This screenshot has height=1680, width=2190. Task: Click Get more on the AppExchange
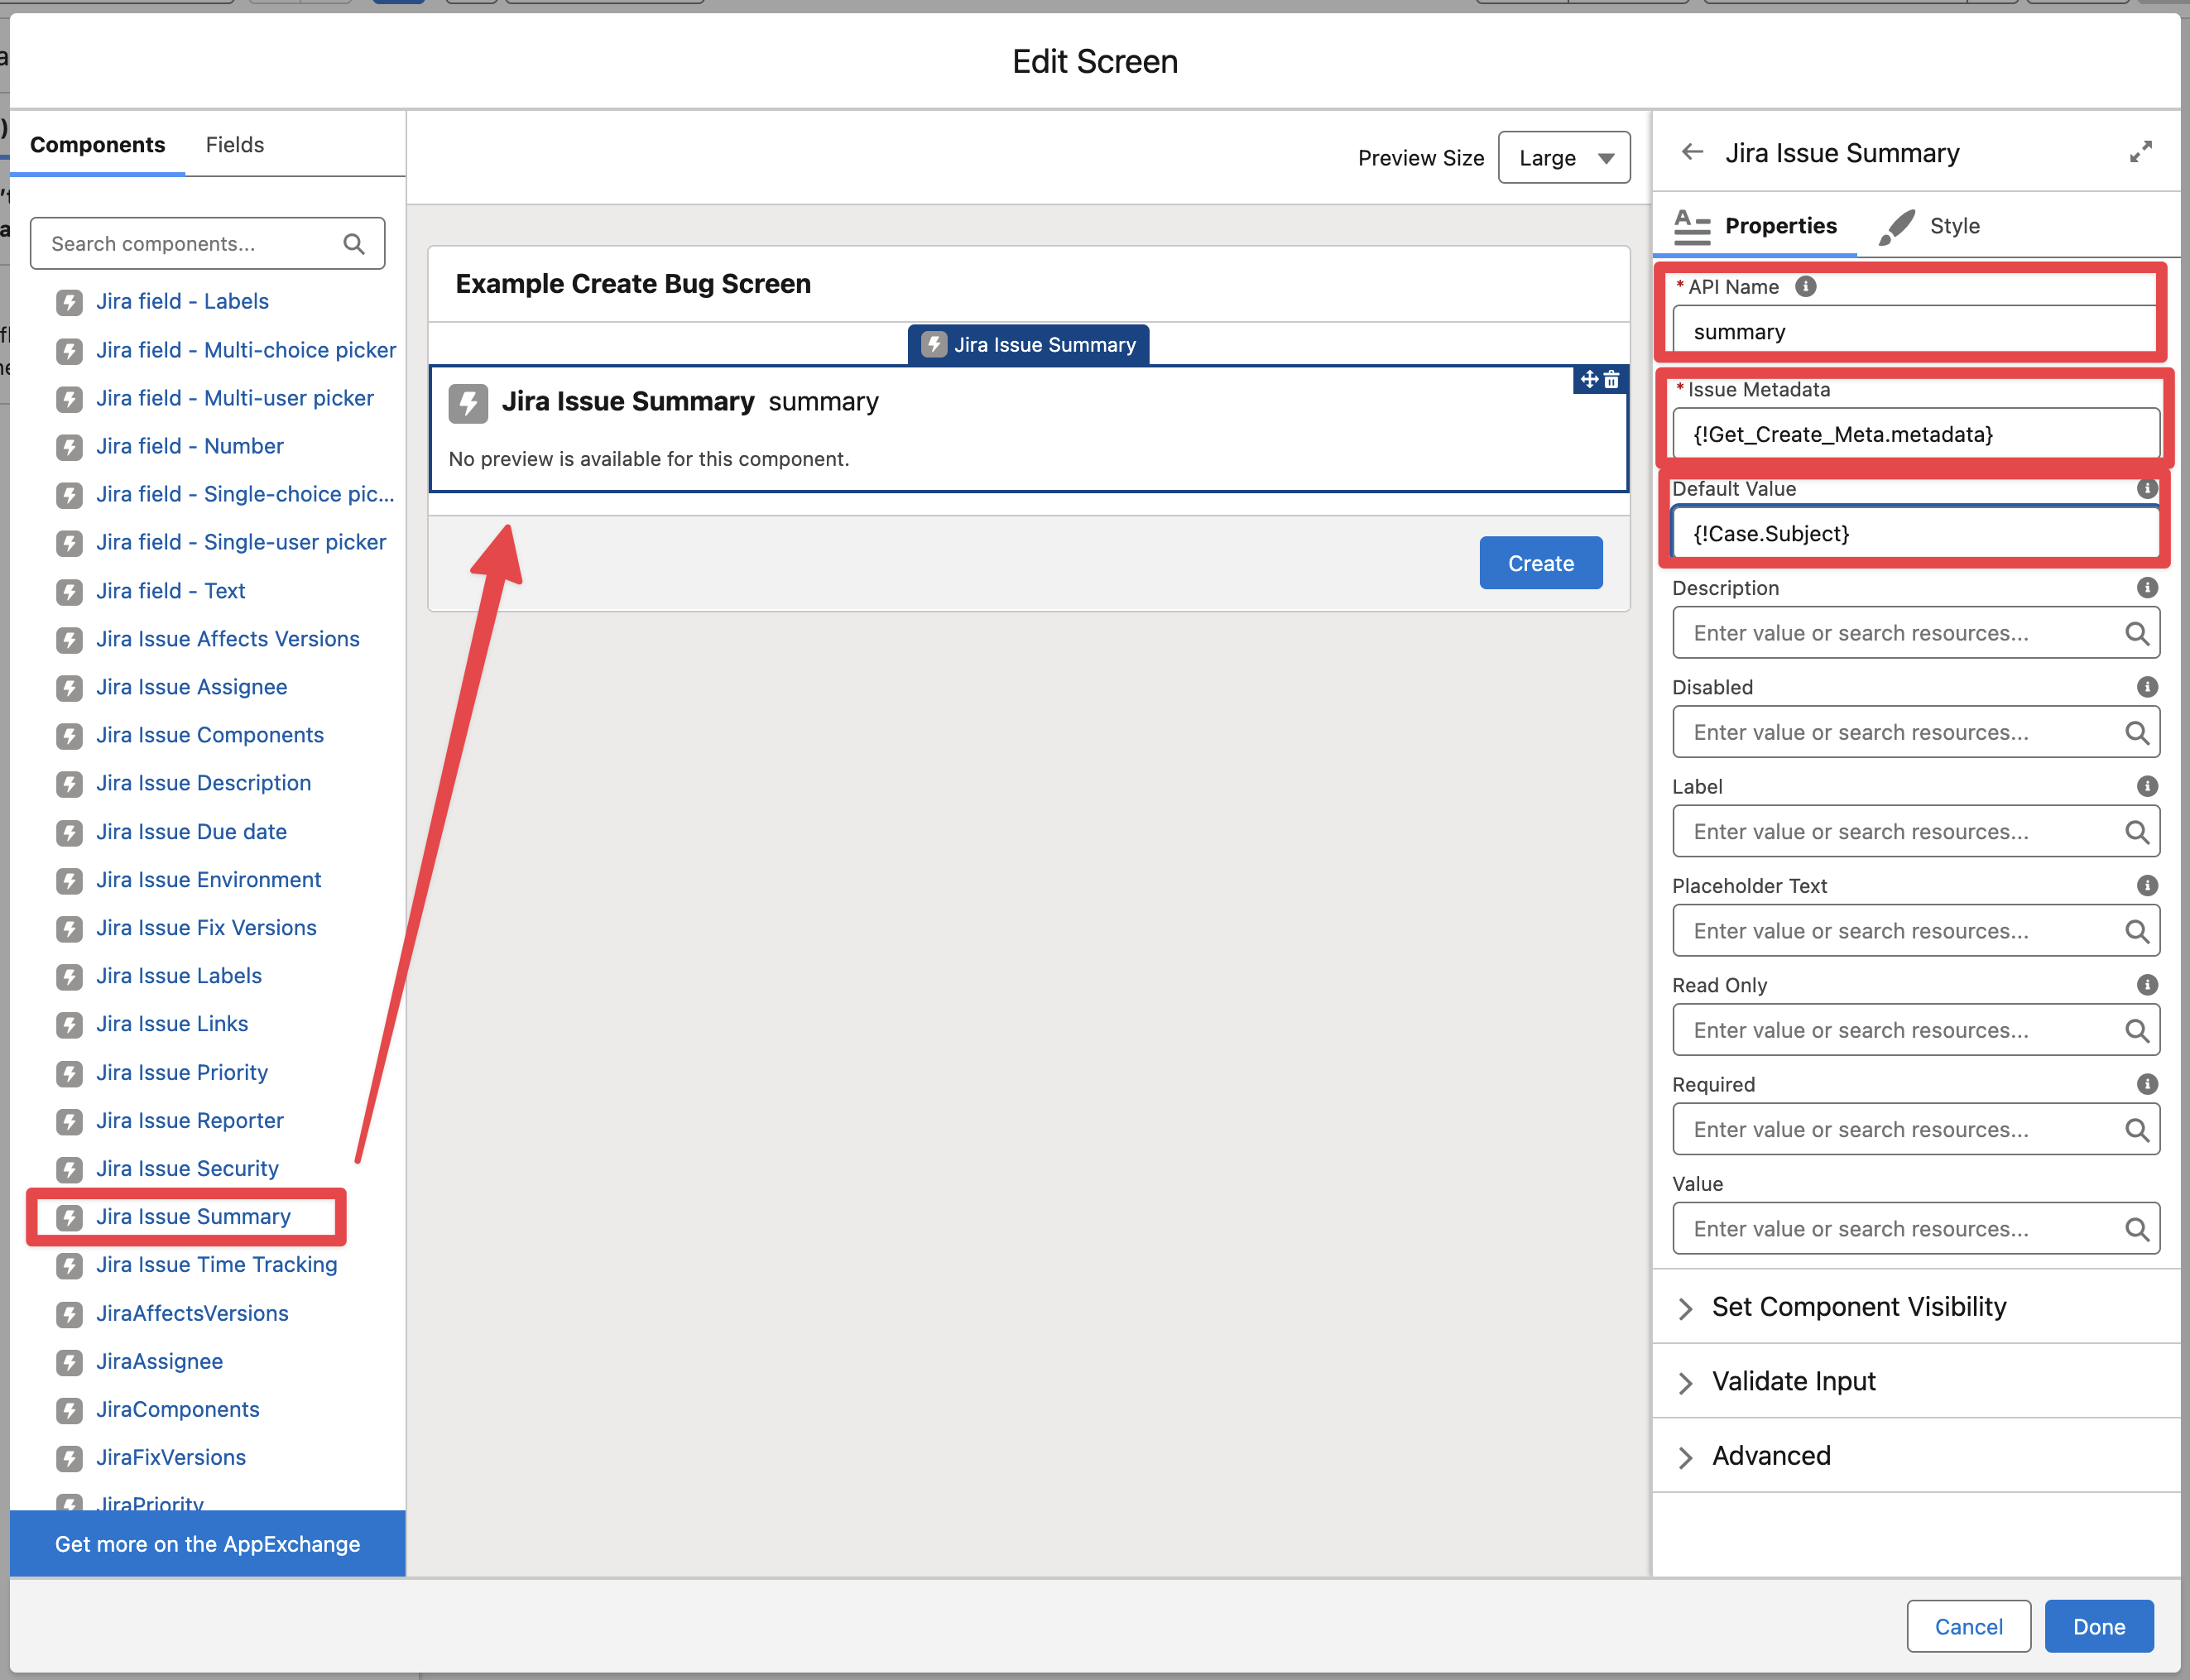[x=207, y=1544]
